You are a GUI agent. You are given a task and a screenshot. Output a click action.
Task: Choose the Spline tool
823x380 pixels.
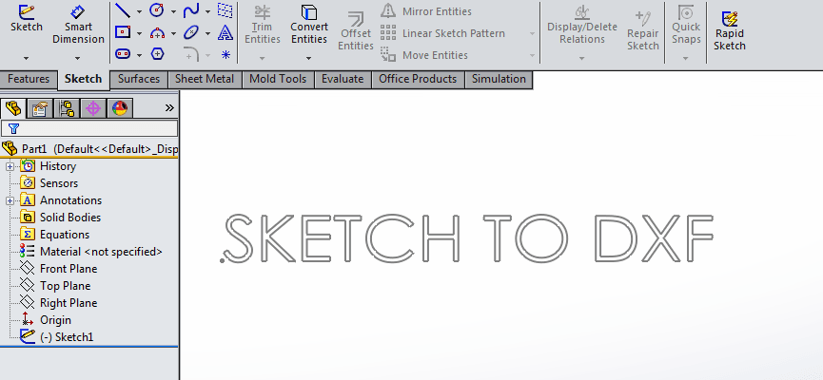[x=191, y=11]
